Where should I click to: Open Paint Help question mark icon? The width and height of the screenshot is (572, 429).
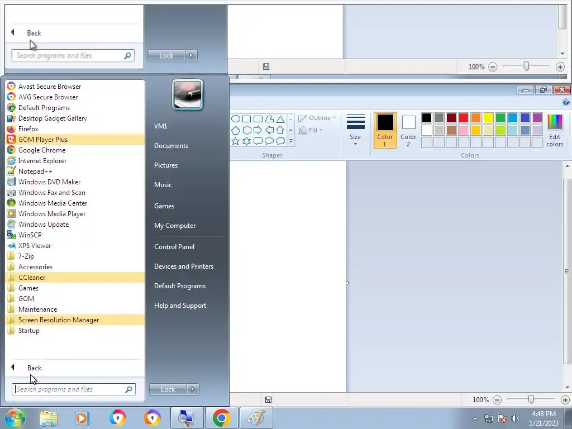566,103
